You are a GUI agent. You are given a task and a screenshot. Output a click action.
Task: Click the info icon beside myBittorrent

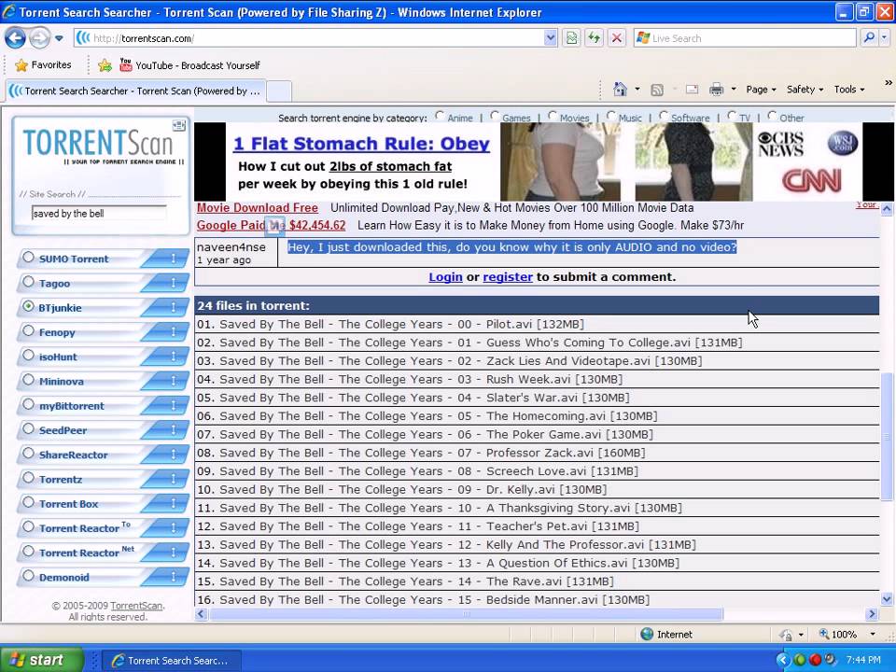pyautogui.click(x=172, y=406)
